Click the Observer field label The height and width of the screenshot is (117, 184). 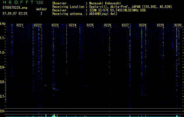click(x=59, y=3)
